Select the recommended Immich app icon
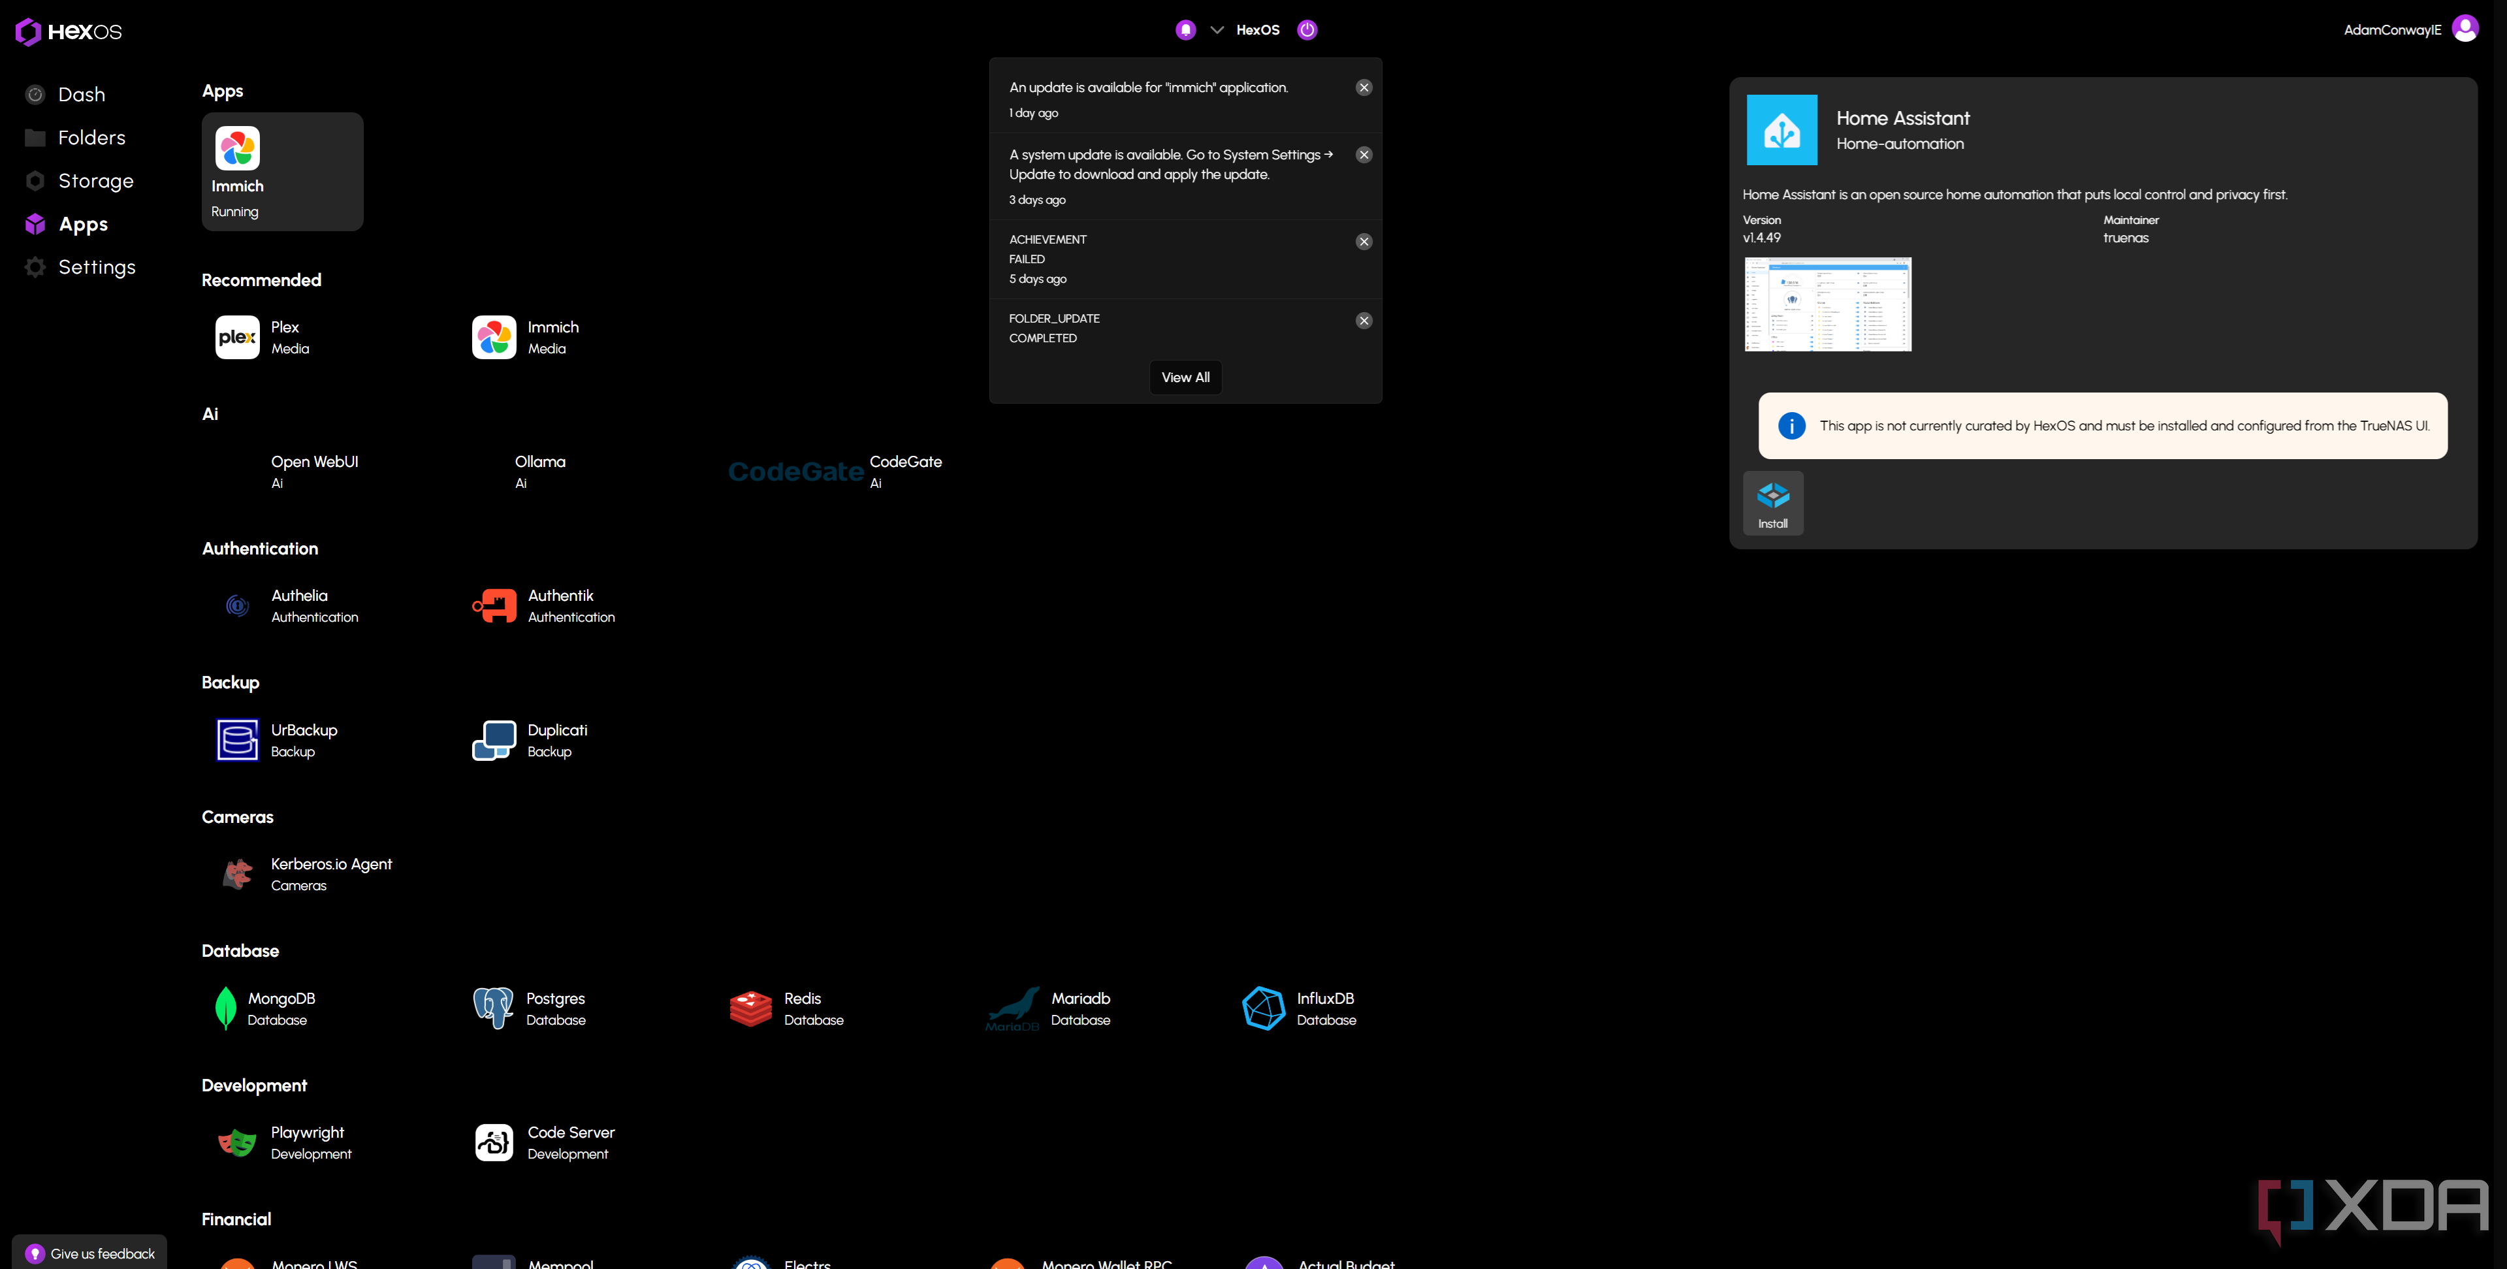Screen dimensions: 2507x1269 point(494,338)
